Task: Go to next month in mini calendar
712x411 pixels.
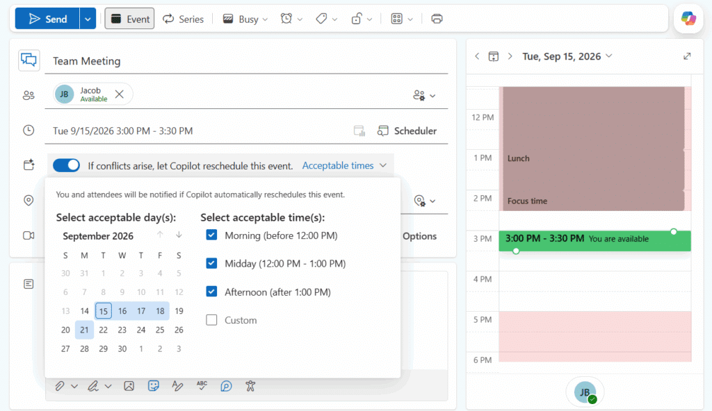Action: click(x=179, y=235)
